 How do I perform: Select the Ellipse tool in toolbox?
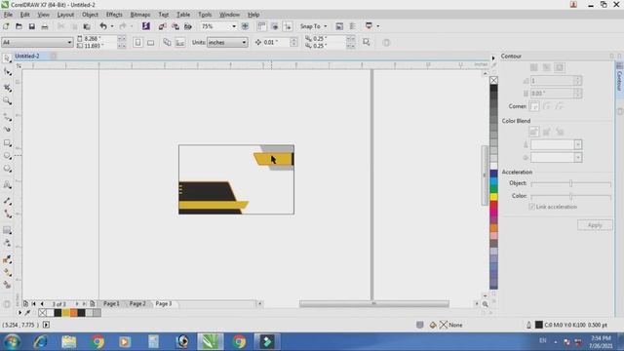7,156
